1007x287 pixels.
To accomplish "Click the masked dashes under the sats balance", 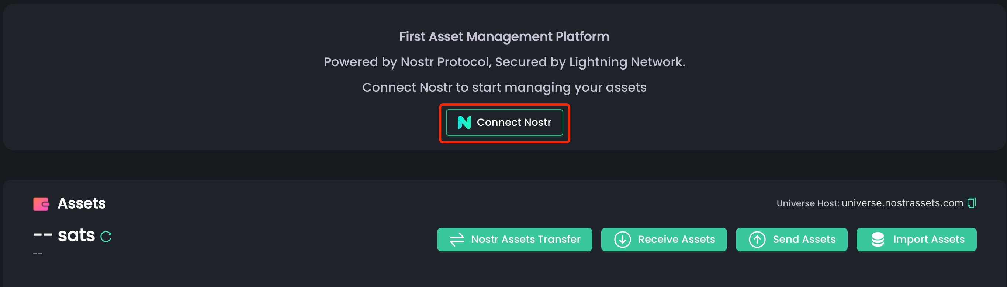I will (38, 253).
